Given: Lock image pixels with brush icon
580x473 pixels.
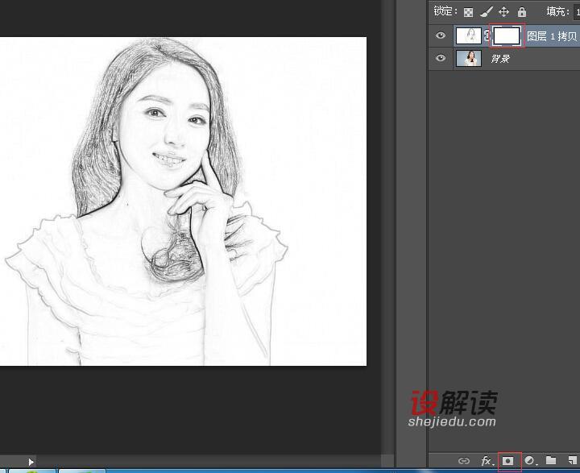Looking at the screenshot, I should coord(486,12).
